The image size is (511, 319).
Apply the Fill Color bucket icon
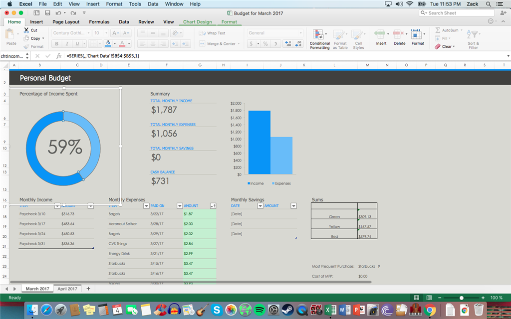[x=108, y=43]
